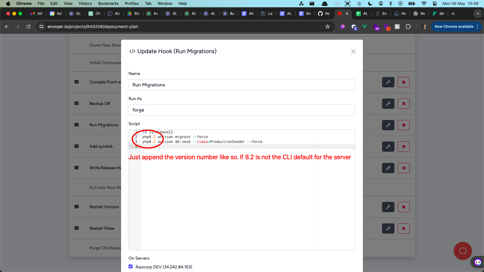
Task: Click the 'Clone New Release' row text
Action: [105, 45]
